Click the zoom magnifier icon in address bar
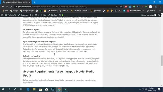The image size is (163, 92). point(117,7)
